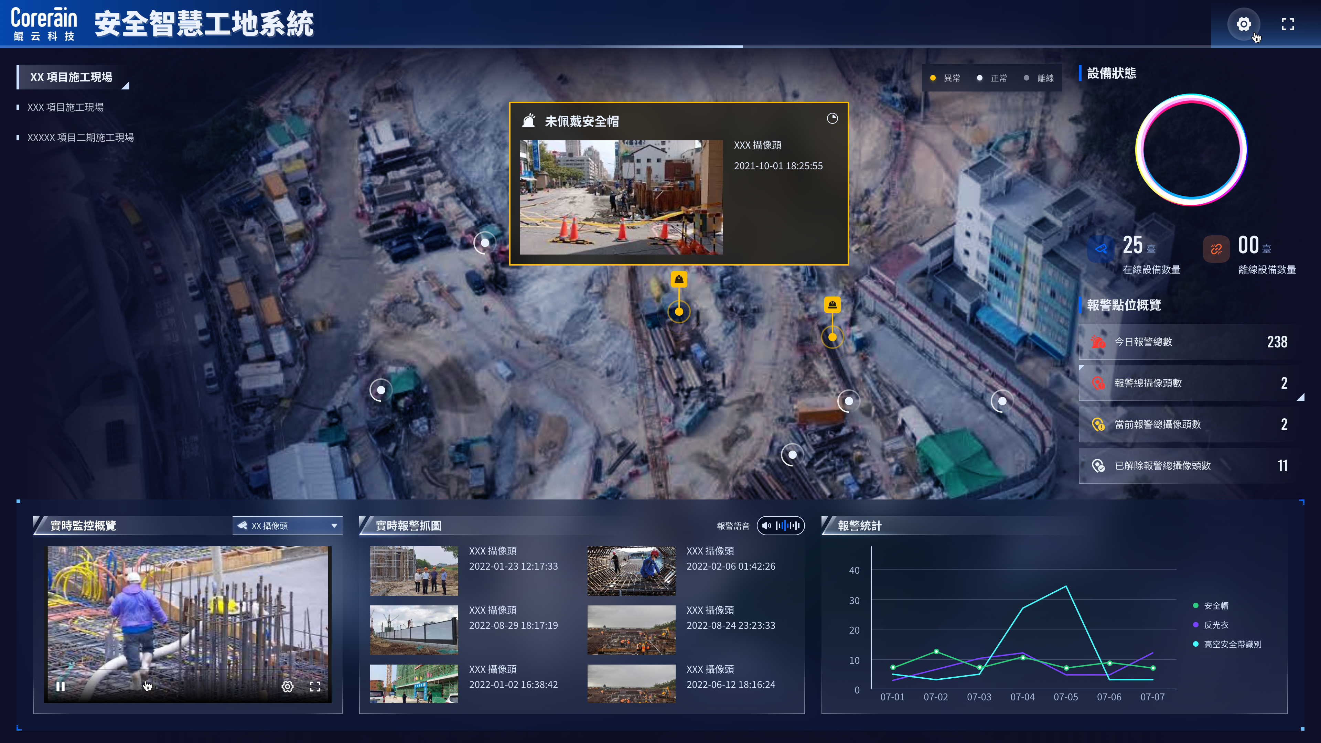Open the XX 攝像頭 camera dropdown
Viewport: 1321px width, 743px height.
(x=287, y=526)
